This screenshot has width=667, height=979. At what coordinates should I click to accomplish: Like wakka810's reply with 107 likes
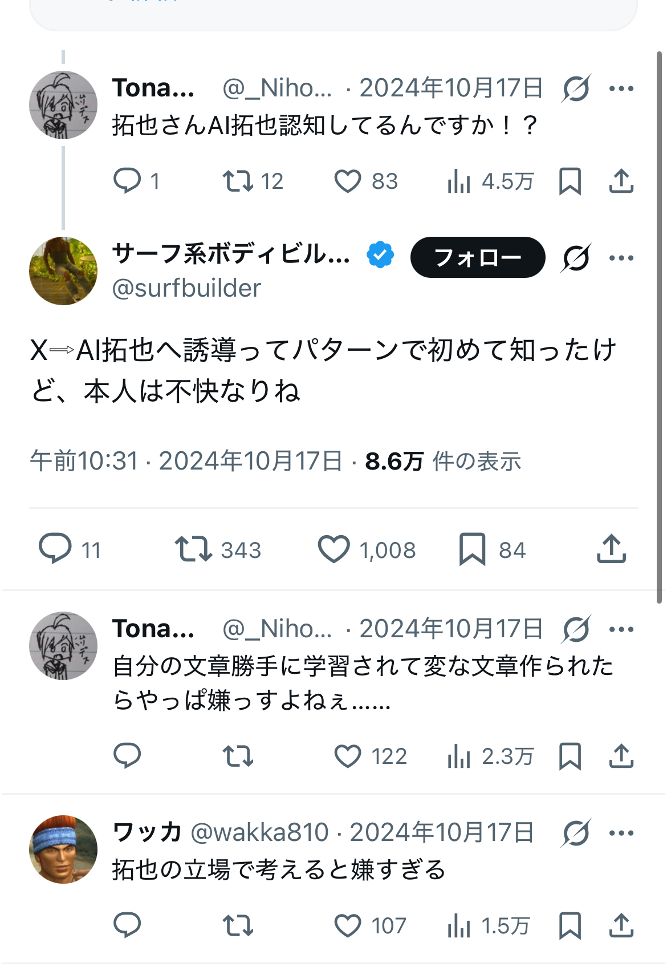pos(347,925)
